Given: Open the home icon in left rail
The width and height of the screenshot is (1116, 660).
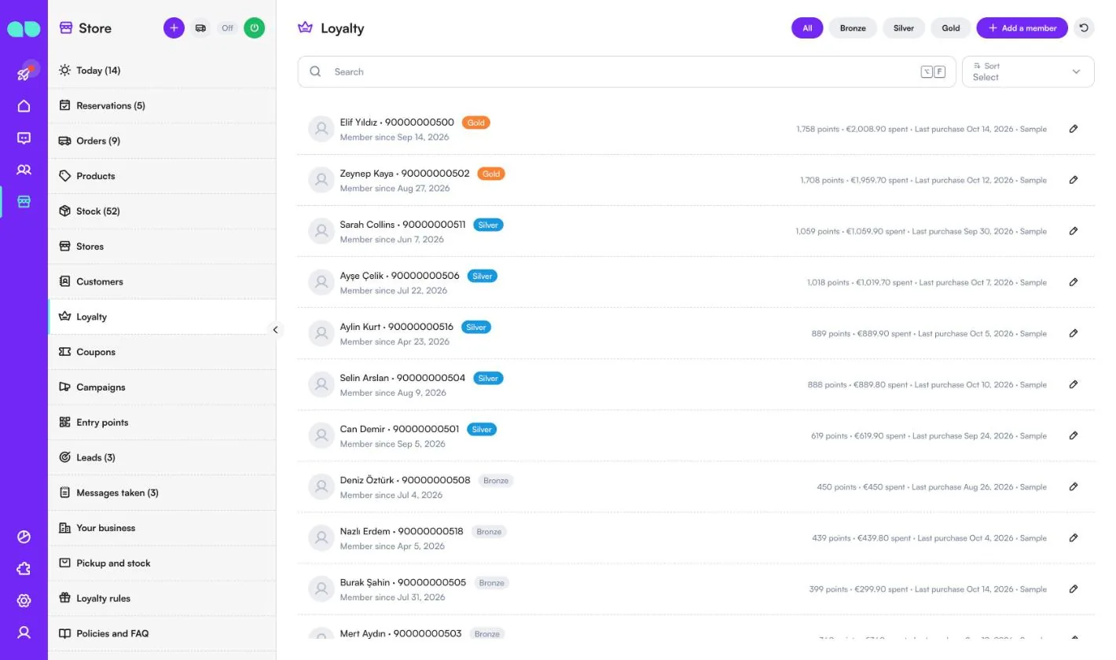Looking at the screenshot, I should pyautogui.click(x=24, y=106).
